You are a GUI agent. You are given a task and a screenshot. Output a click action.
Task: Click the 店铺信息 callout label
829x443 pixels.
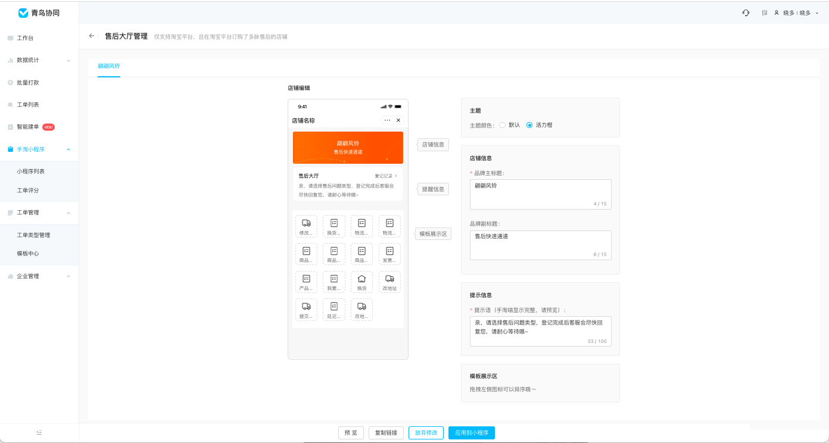coord(433,145)
